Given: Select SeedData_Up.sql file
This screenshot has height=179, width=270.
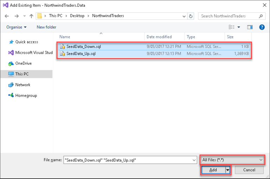Looking at the screenshot, I should pos(81,54).
